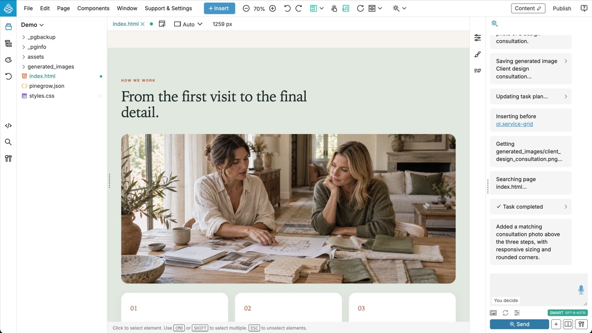
Task: Open the Window menu
Action: 127,8
